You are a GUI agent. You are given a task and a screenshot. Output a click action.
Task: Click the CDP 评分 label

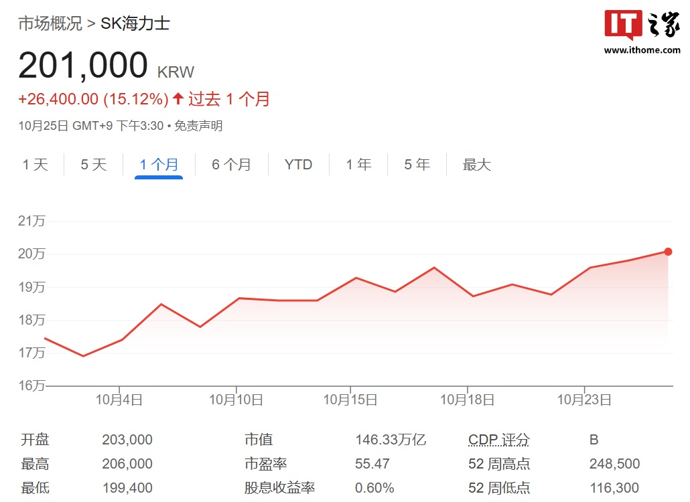point(499,440)
